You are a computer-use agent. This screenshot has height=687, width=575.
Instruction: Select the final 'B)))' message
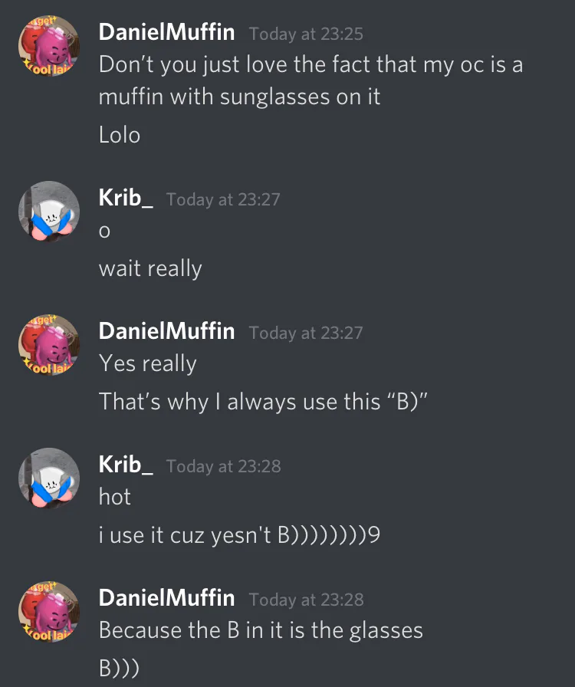point(119,669)
